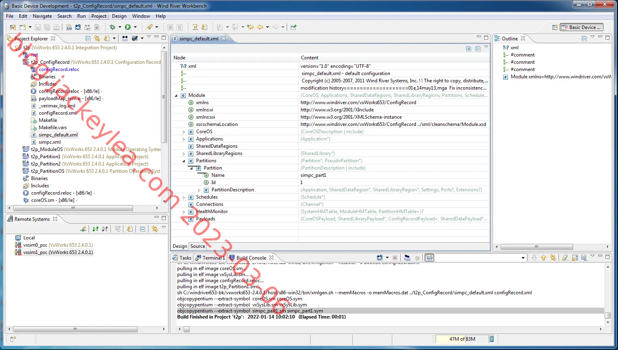Click the green Run button in toolbar
618x350 pixels.
pos(128,27)
